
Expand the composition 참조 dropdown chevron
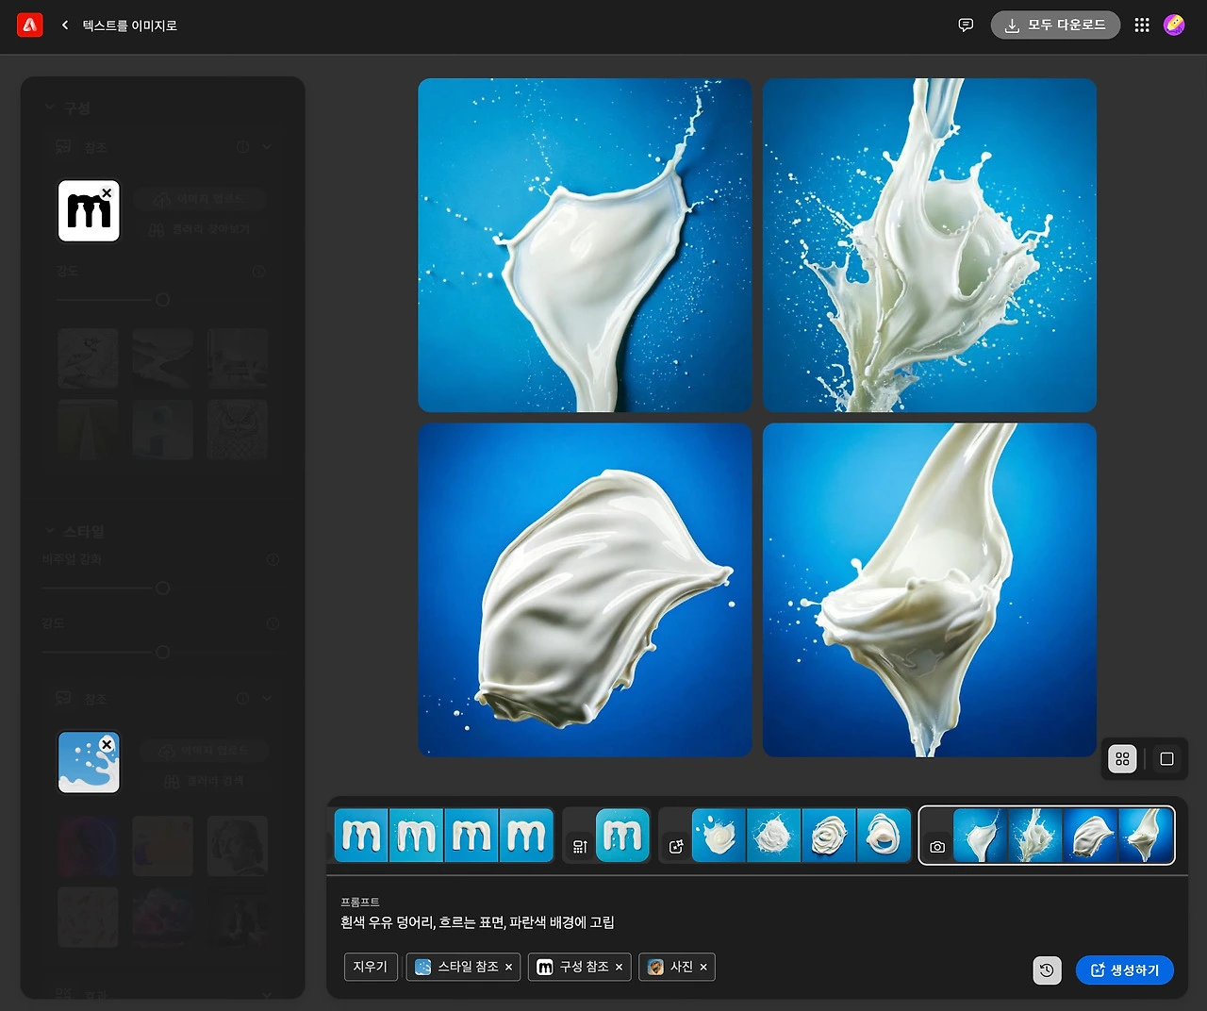267,147
